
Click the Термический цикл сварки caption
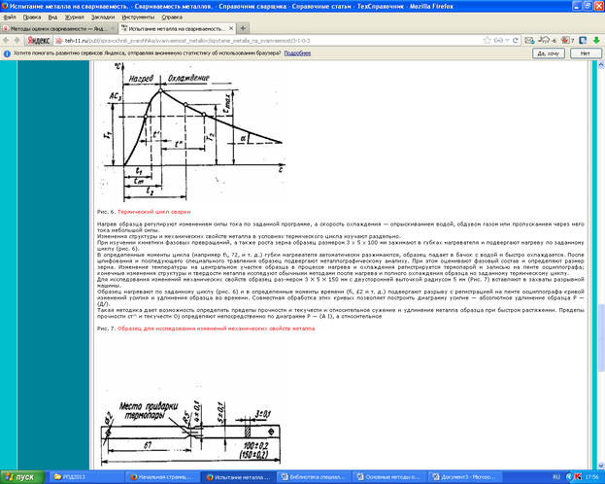click(x=153, y=212)
